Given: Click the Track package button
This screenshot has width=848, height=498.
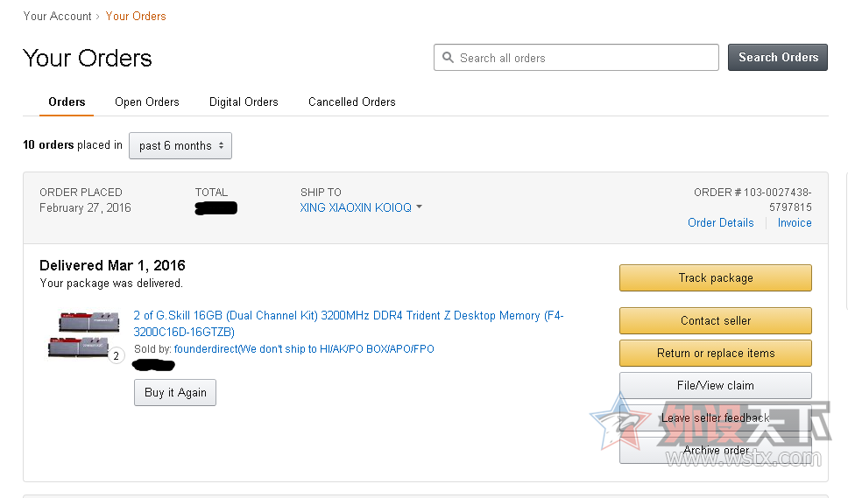Looking at the screenshot, I should [715, 277].
